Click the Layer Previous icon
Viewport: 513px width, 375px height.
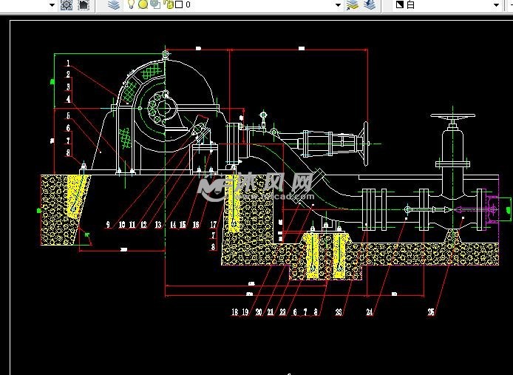[x=370, y=4]
